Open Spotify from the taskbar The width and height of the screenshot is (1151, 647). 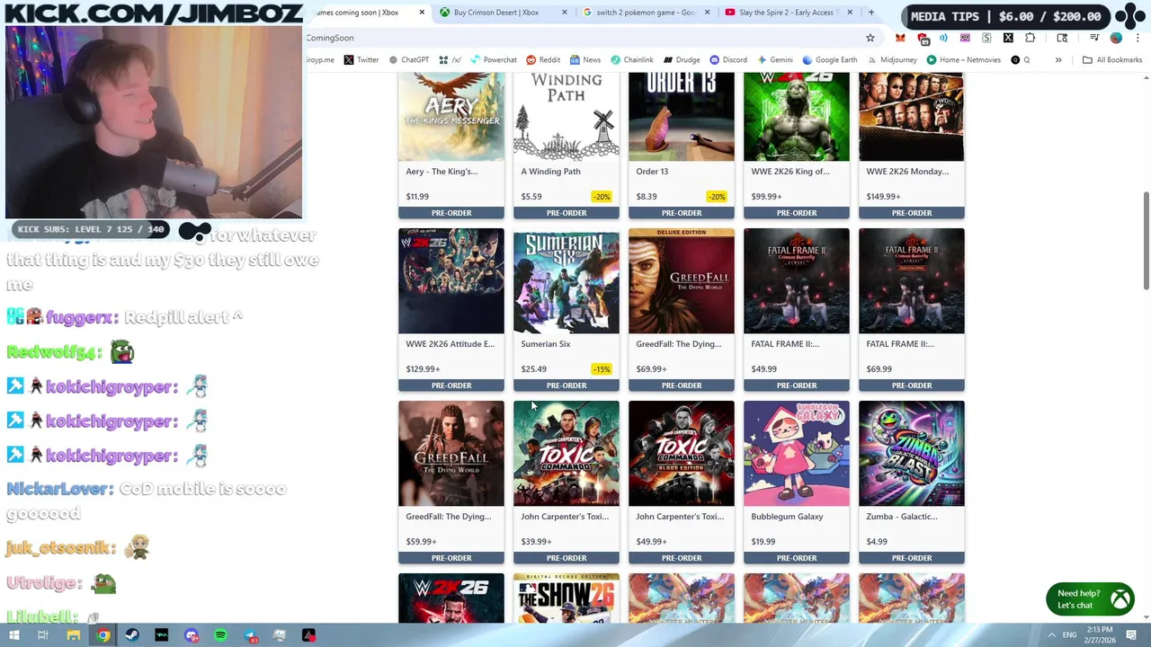220,635
